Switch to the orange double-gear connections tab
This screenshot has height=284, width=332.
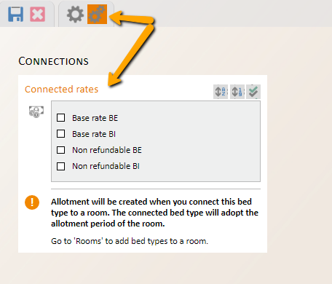[97, 15]
